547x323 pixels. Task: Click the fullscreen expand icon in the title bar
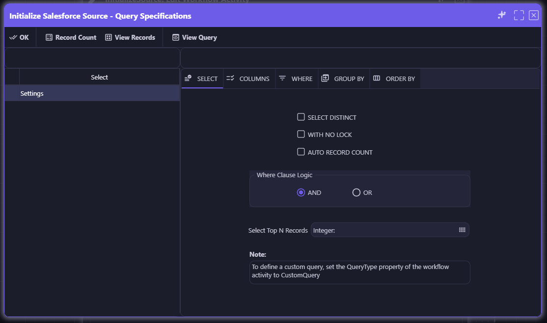point(519,15)
